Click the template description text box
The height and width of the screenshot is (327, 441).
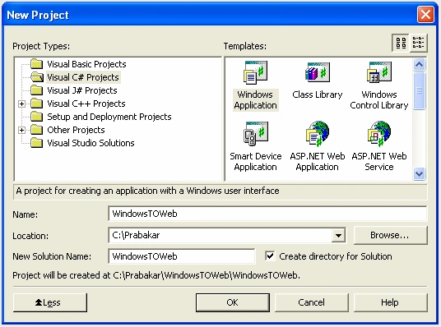(220, 191)
